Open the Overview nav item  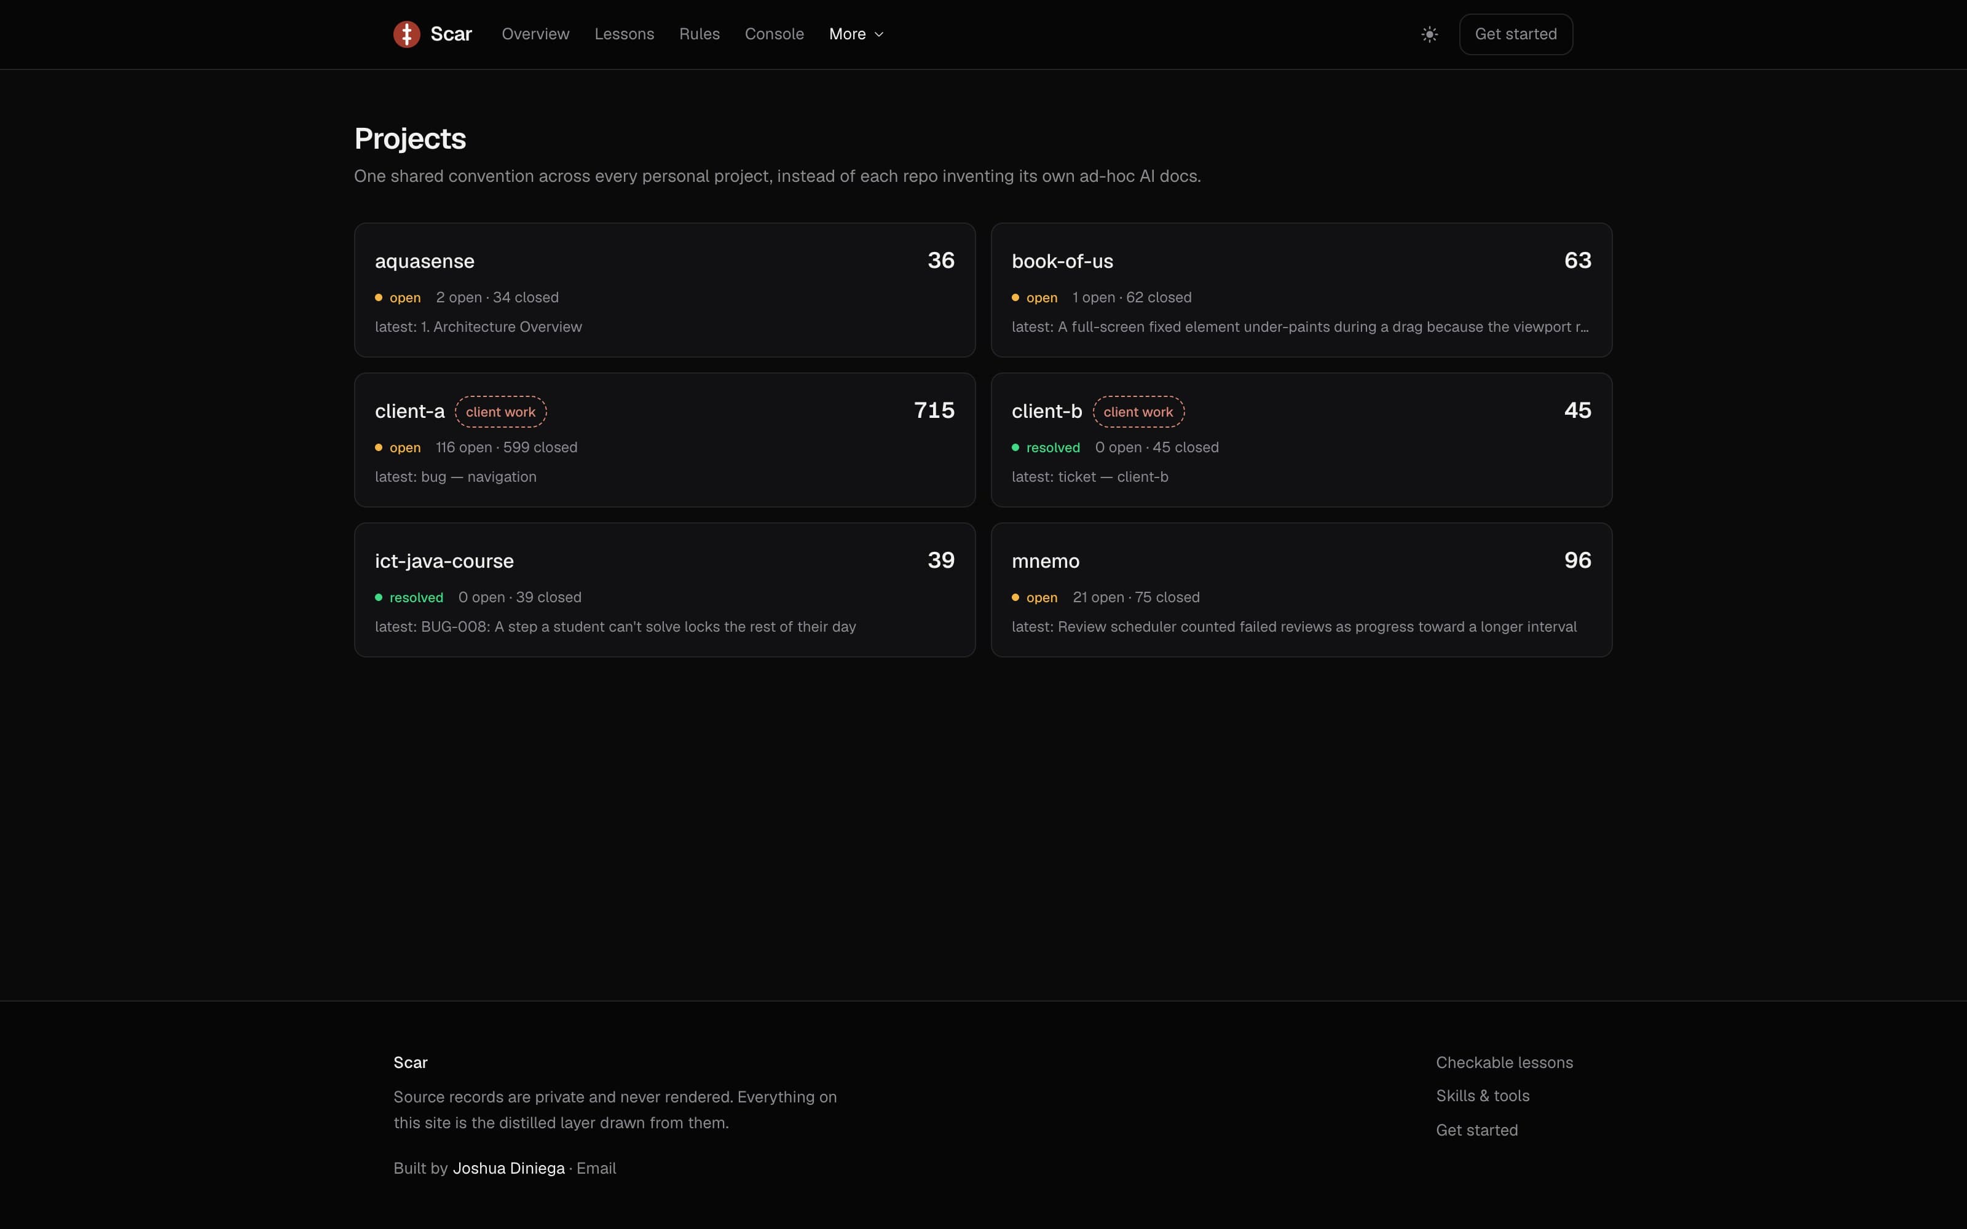tap(535, 34)
